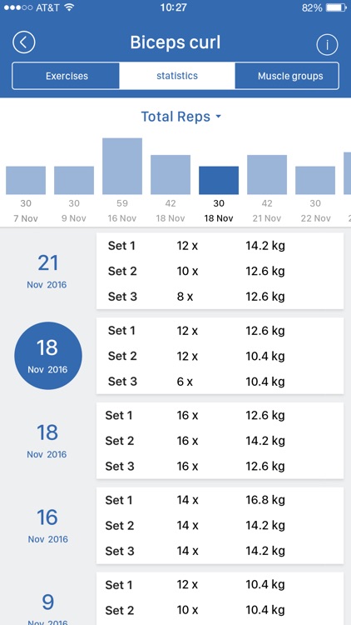Viewport: 351px width, 625px height.
Task: Open the Muscle groups tab
Action: pyautogui.click(x=290, y=76)
